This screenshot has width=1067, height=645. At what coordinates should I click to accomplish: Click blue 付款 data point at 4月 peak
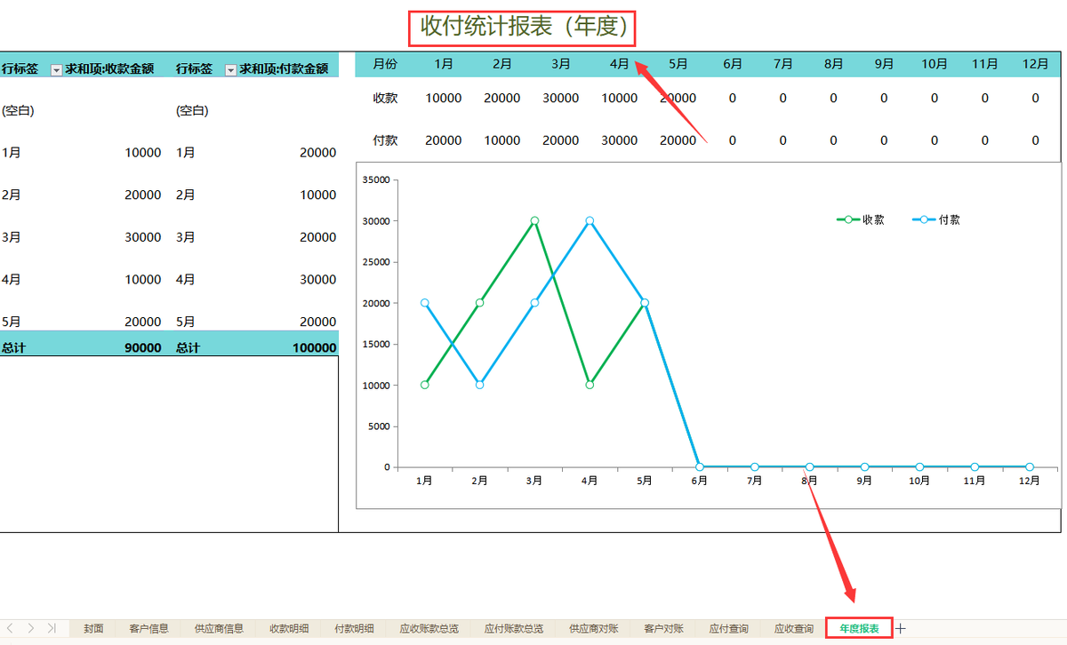[590, 220]
